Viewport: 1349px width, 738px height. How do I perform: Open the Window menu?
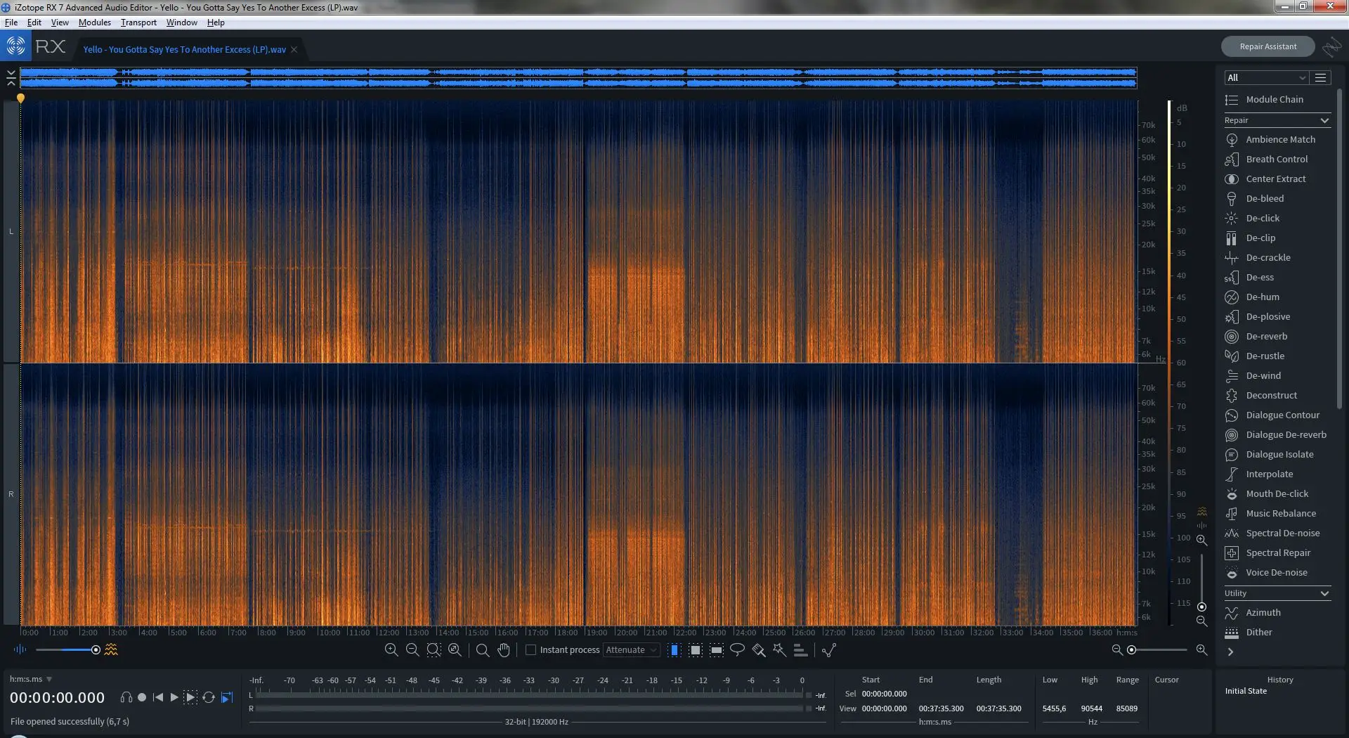click(x=181, y=22)
